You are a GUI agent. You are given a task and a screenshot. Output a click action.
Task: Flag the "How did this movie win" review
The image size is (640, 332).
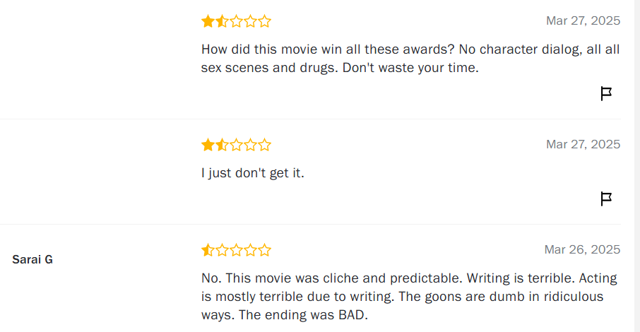pyautogui.click(x=605, y=94)
